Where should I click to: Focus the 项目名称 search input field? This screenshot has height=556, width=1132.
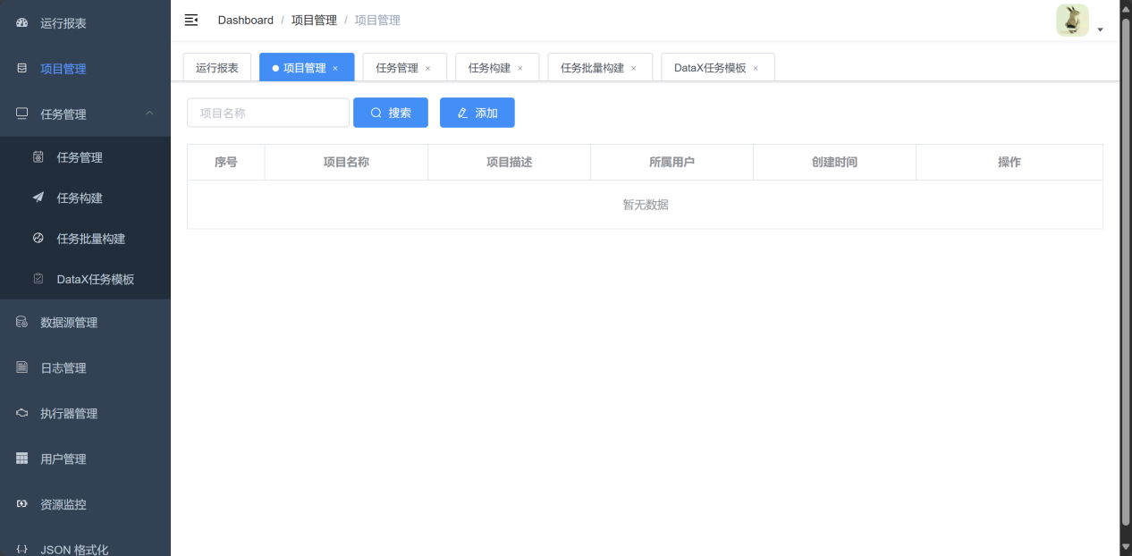(267, 114)
